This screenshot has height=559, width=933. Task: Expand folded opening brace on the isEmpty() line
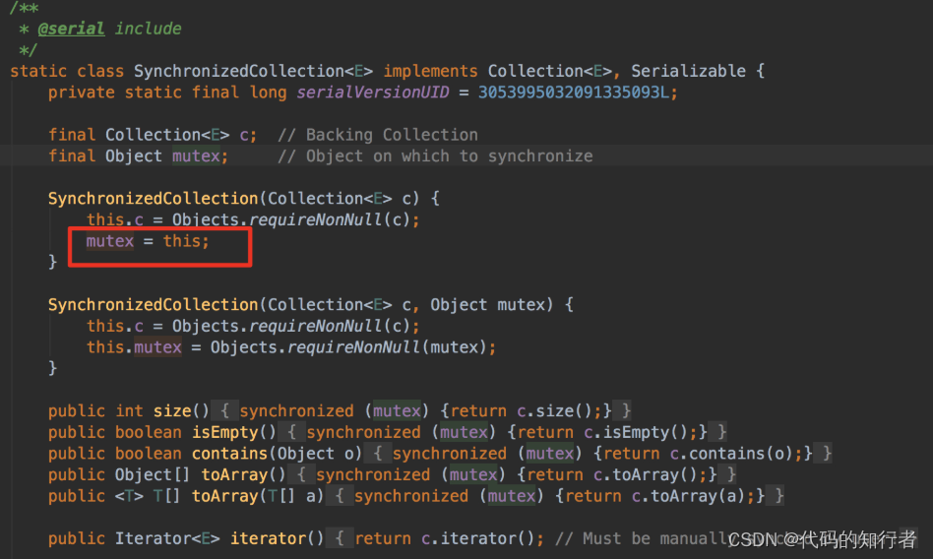(291, 432)
